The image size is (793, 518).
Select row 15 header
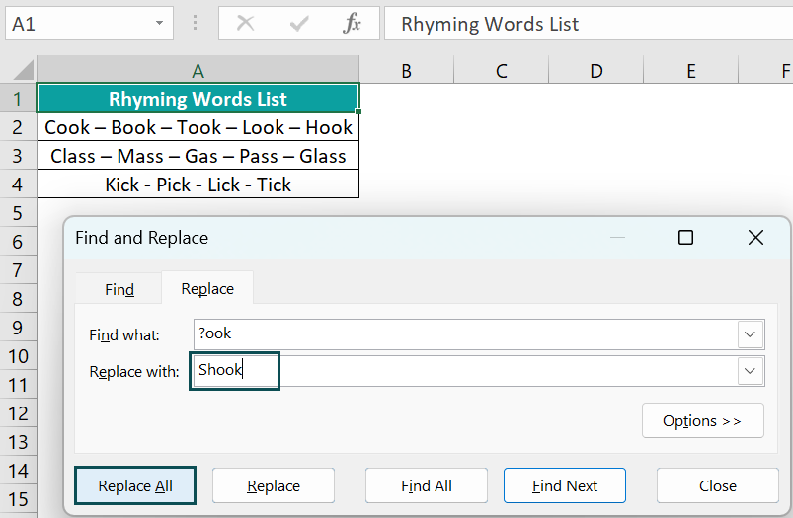pyautogui.click(x=18, y=499)
